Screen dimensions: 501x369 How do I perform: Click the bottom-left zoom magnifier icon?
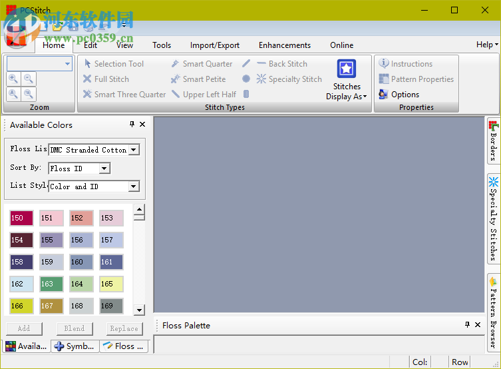13,94
